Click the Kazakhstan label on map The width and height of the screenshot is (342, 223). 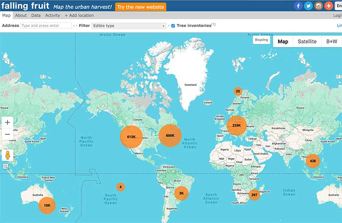[278, 128]
